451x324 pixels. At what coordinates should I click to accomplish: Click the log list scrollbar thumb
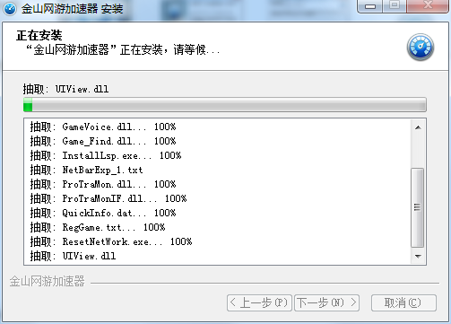click(418, 207)
